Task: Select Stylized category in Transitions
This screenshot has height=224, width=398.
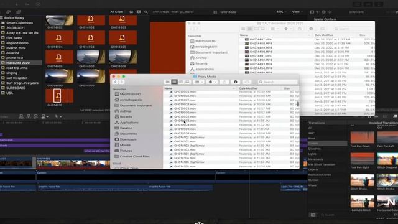Action: point(313,180)
